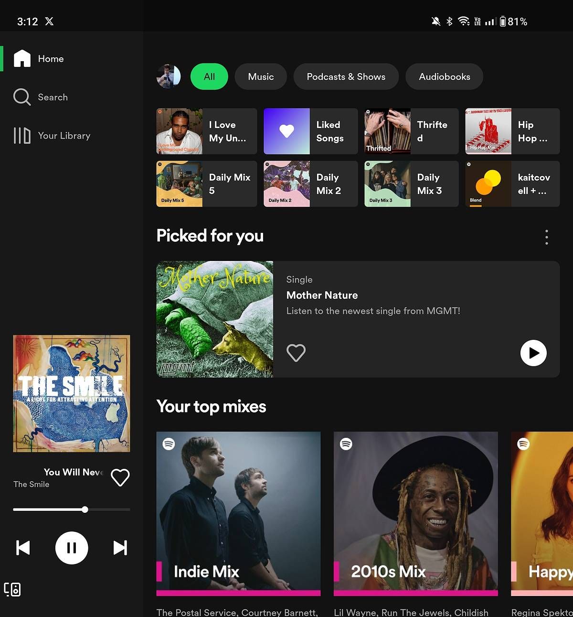Select the Home icon
The height and width of the screenshot is (617, 573).
coord(22,58)
